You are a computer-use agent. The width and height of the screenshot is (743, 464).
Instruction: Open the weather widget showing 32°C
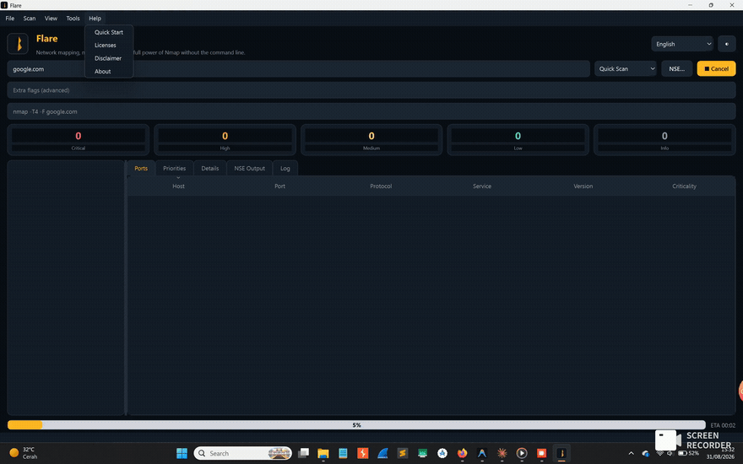(24, 453)
